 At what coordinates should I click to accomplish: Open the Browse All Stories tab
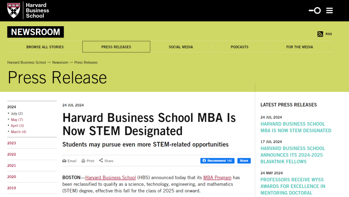coord(45,47)
